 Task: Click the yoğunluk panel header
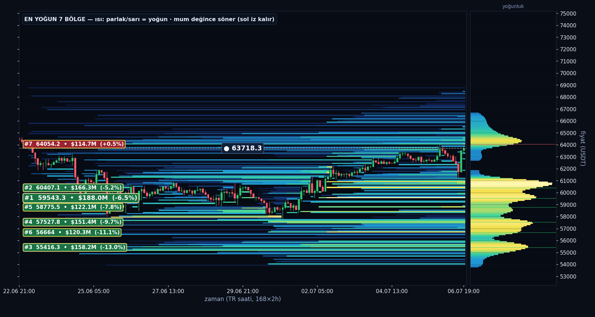513,6
